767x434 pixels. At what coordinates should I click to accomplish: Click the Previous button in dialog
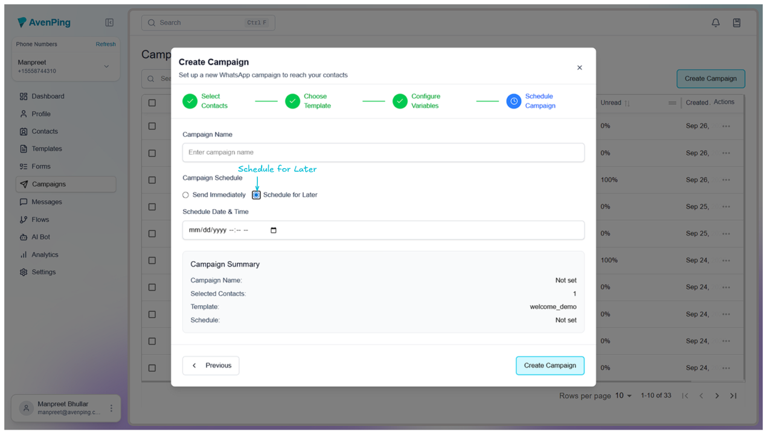(x=211, y=365)
